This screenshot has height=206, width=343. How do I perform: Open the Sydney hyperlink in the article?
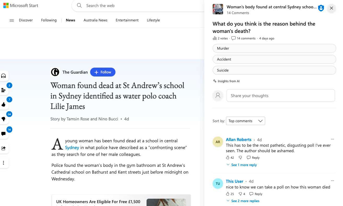tap(72, 148)
